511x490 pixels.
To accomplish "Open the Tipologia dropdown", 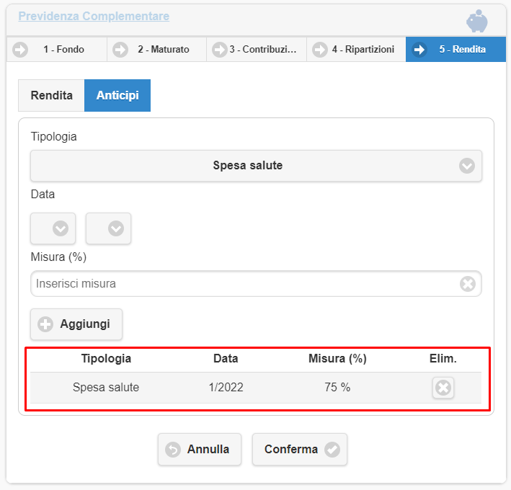I will point(256,166).
